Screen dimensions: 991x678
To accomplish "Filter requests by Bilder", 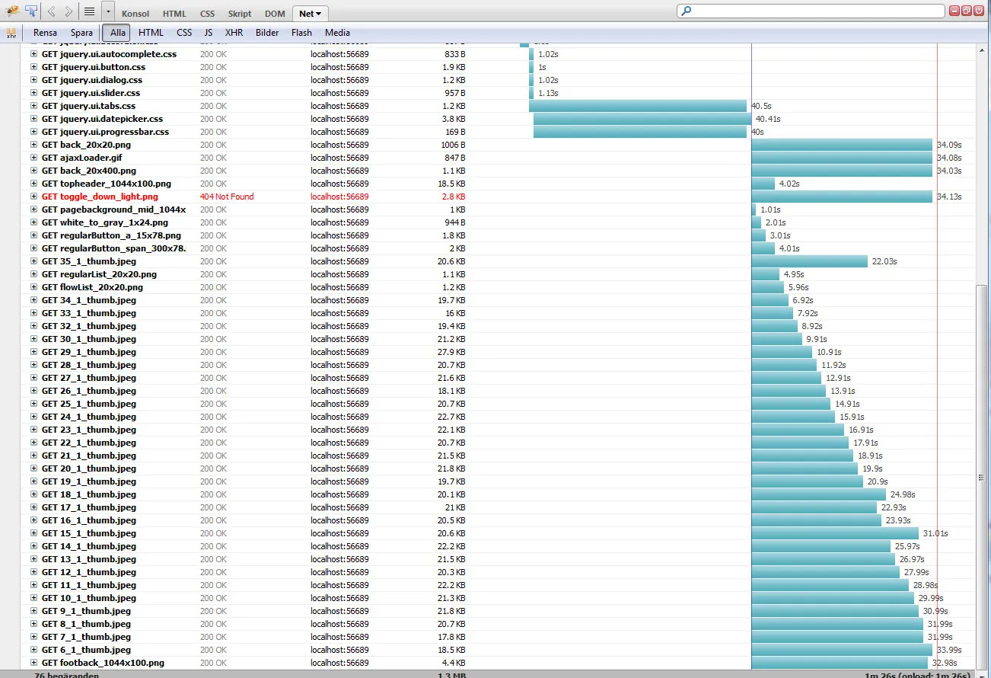I will (x=267, y=33).
